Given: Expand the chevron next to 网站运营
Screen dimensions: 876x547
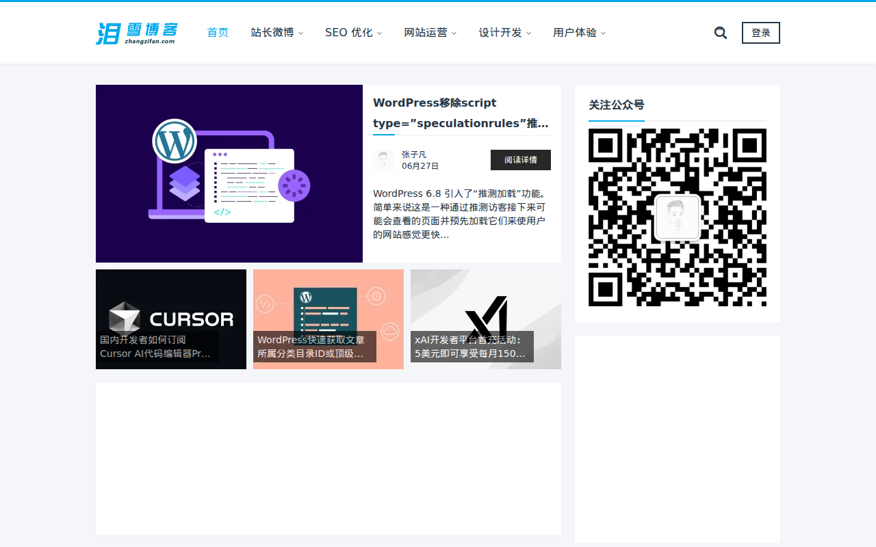Looking at the screenshot, I should coord(454,34).
